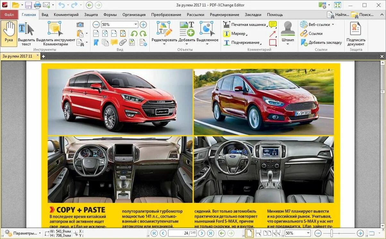The width and height of the screenshot is (386, 239).
Task: Close the За рулем 2017 11 tab
Action: tap(37, 55)
